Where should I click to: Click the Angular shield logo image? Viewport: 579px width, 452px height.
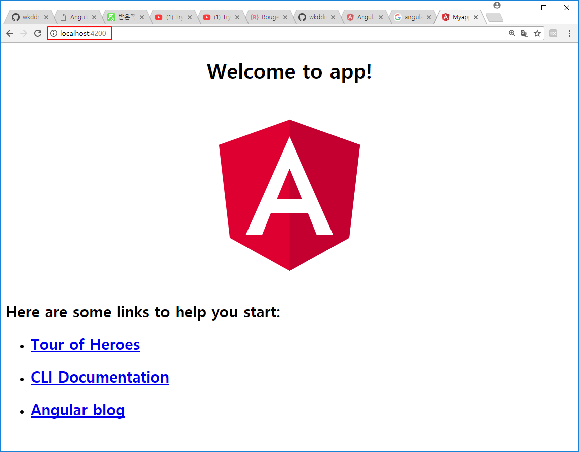[x=290, y=195]
